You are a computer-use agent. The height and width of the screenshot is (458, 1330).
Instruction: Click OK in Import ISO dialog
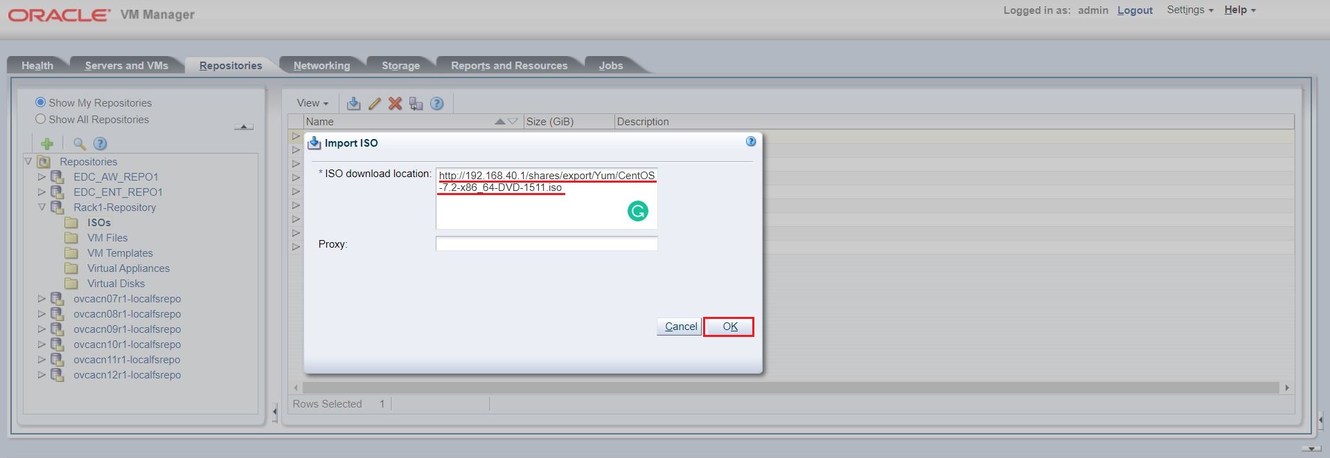[x=729, y=327]
